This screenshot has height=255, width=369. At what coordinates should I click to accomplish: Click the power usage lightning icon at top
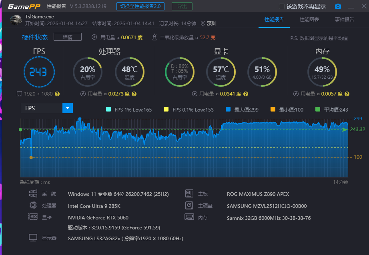pyautogui.click(x=94, y=37)
